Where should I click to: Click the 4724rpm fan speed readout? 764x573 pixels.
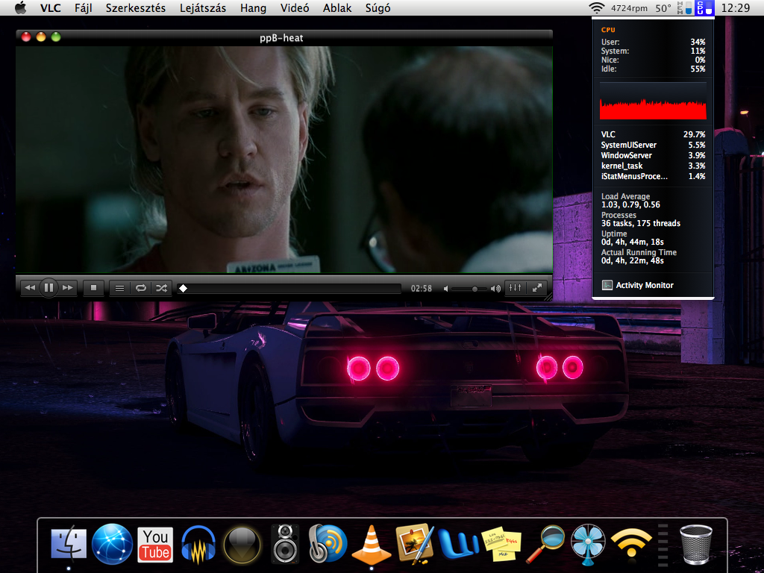click(629, 8)
